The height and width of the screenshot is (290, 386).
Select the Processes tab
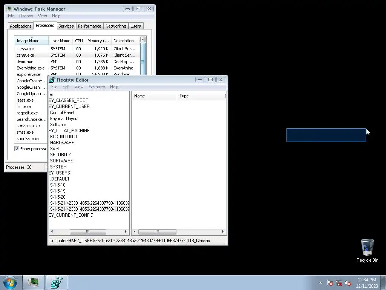(45, 25)
